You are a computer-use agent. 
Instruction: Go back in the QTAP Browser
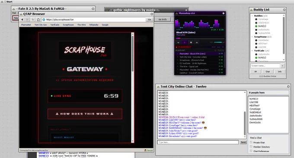[22, 19]
